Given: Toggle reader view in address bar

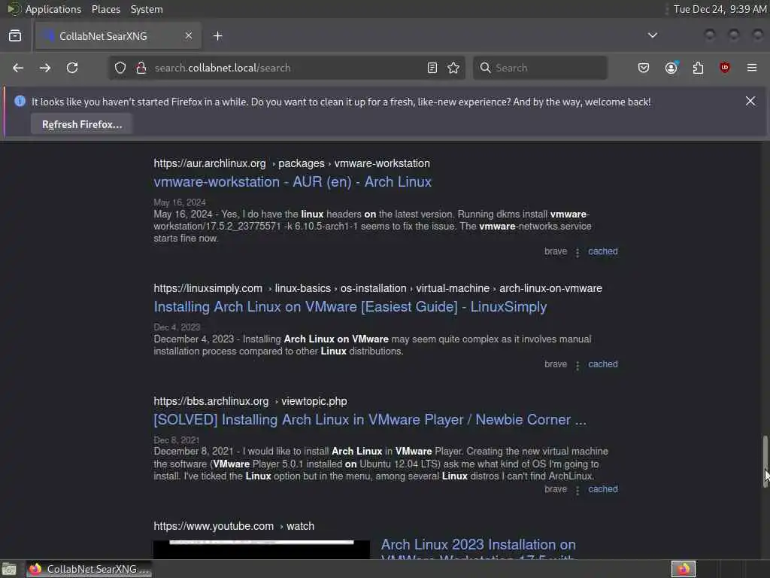Looking at the screenshot, I should tap(432, 68).
